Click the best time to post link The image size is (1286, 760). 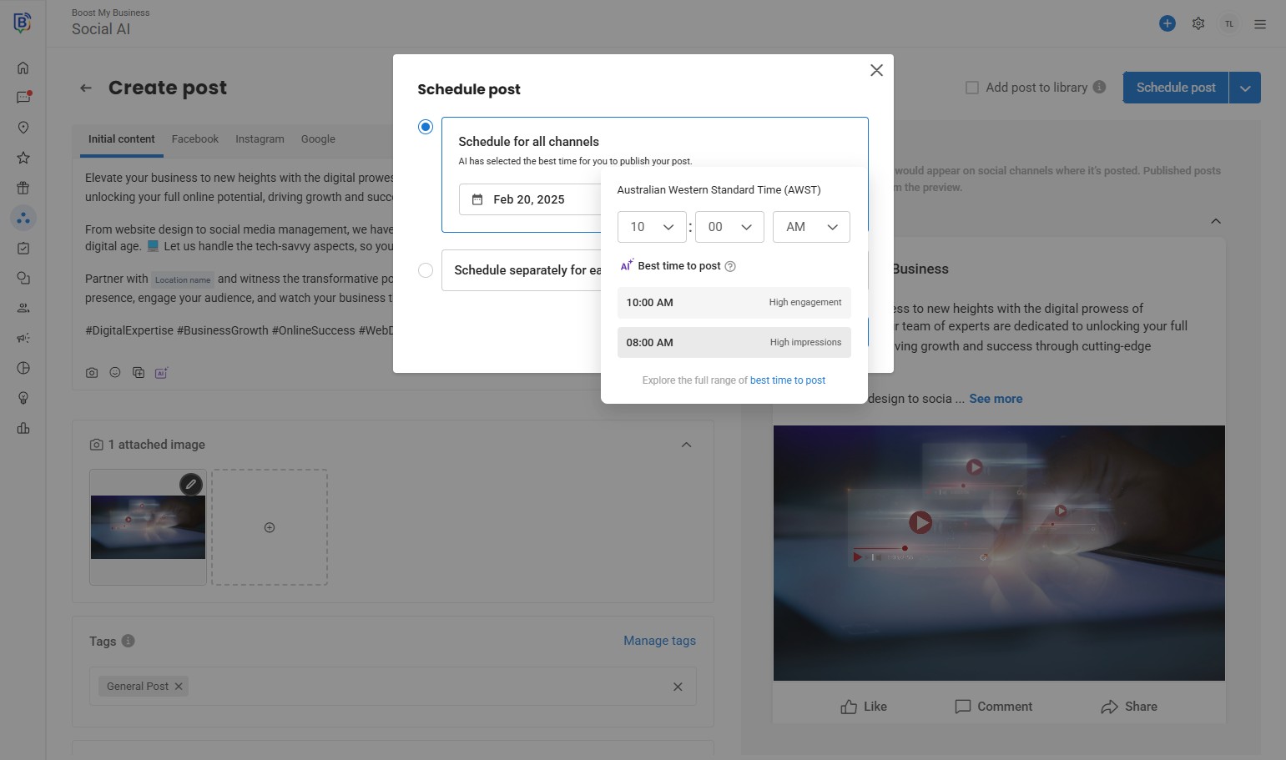point(787,380)
